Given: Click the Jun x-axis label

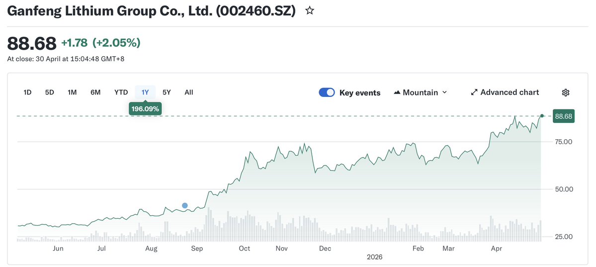Looking at the screenshot, I should point(58,249).
